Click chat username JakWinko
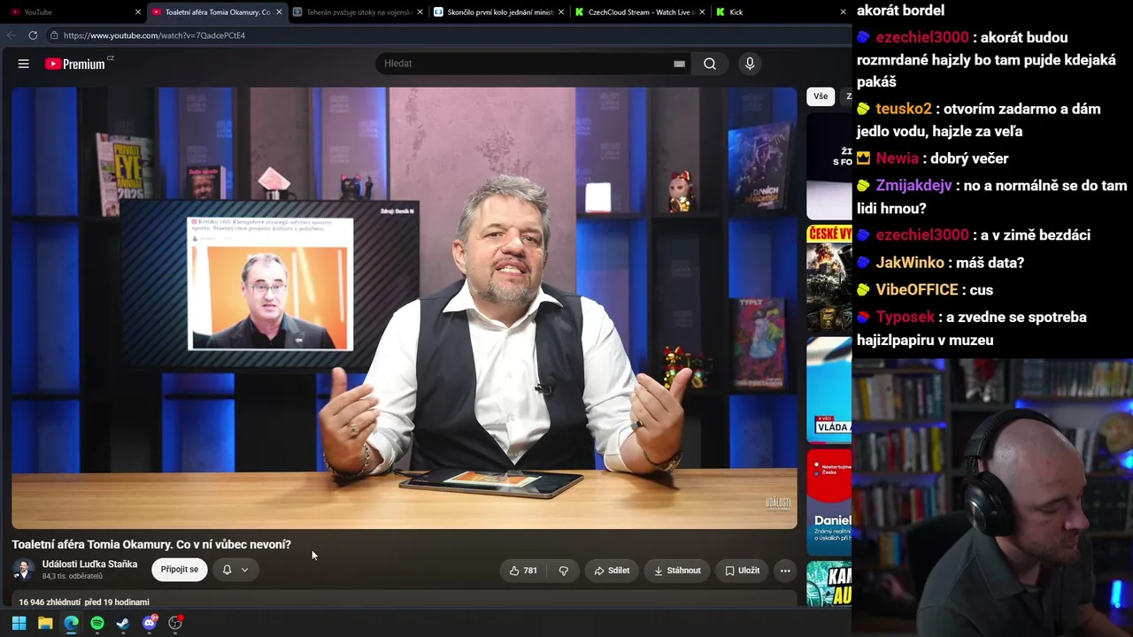The image size is (1133, 637). pos(910,263)
